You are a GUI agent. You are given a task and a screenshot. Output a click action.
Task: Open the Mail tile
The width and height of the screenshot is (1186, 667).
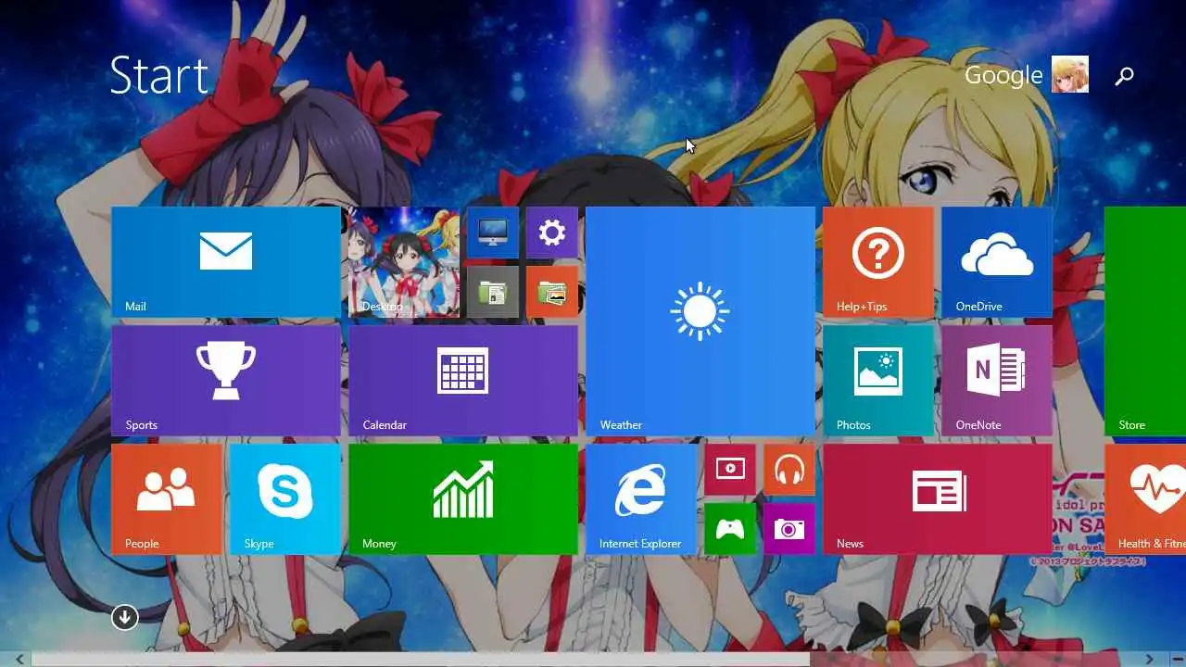pyautogui.click(x=226, y=262)
